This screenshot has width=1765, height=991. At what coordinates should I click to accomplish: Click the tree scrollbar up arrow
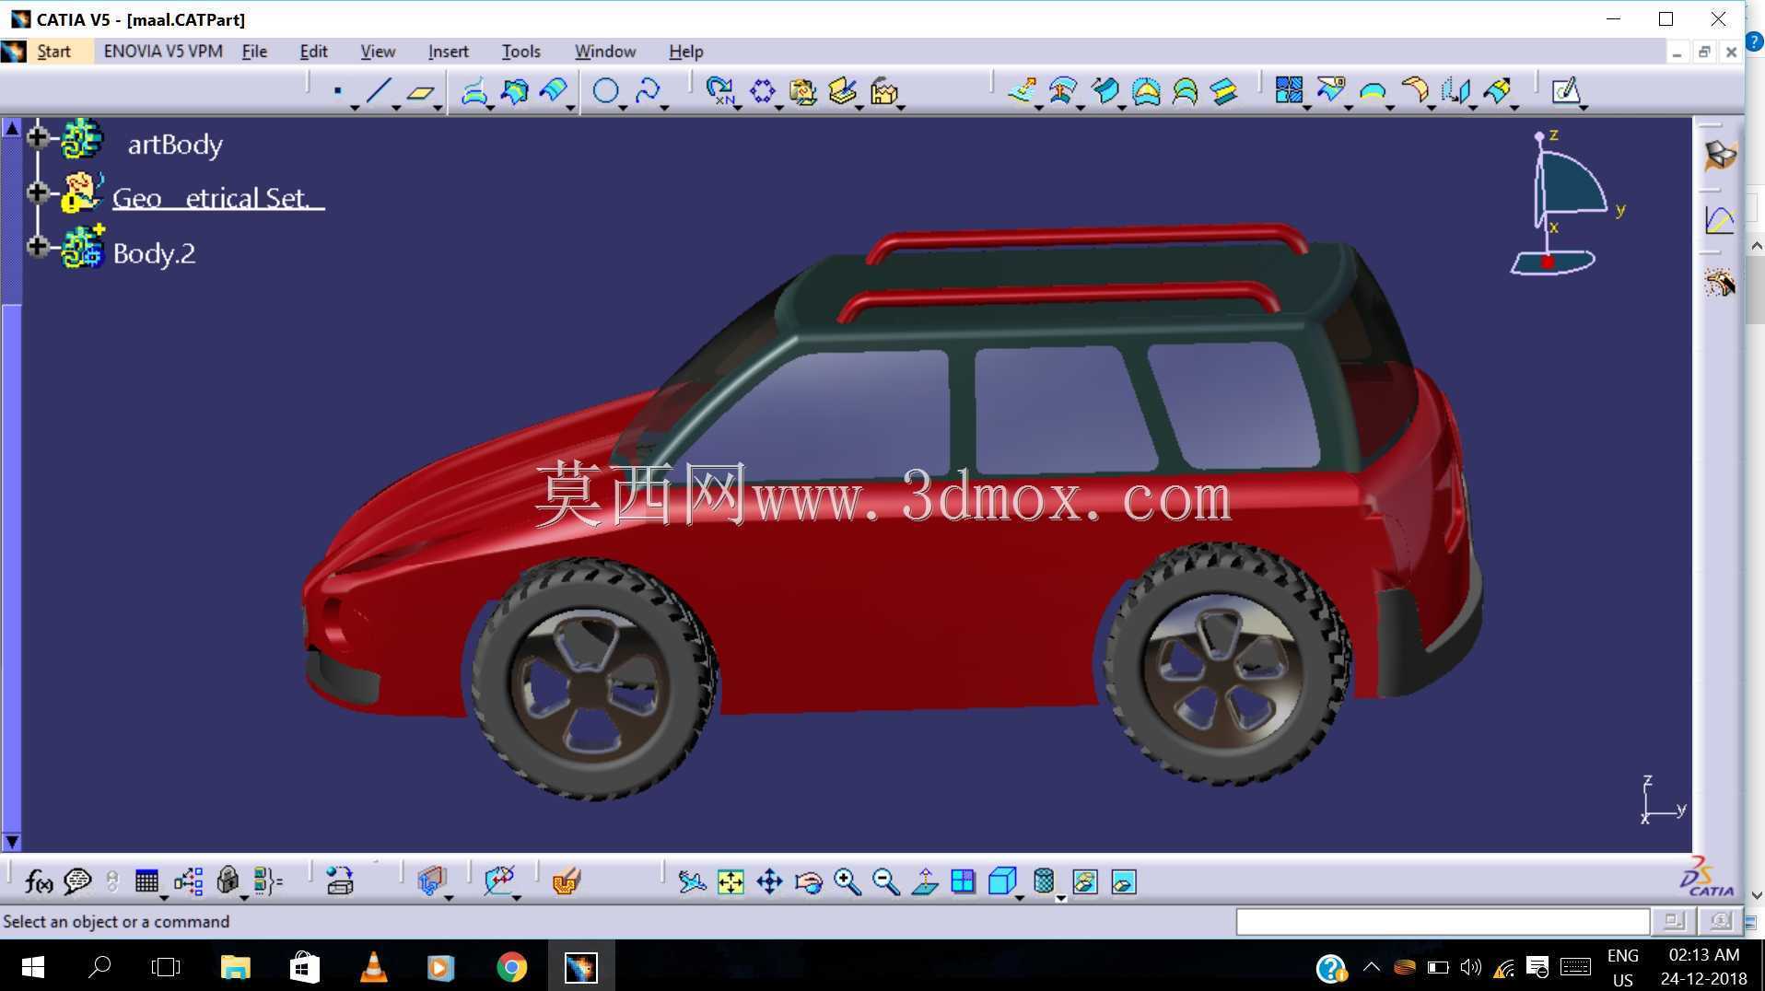pyautogui.click(x=12, y=128)
